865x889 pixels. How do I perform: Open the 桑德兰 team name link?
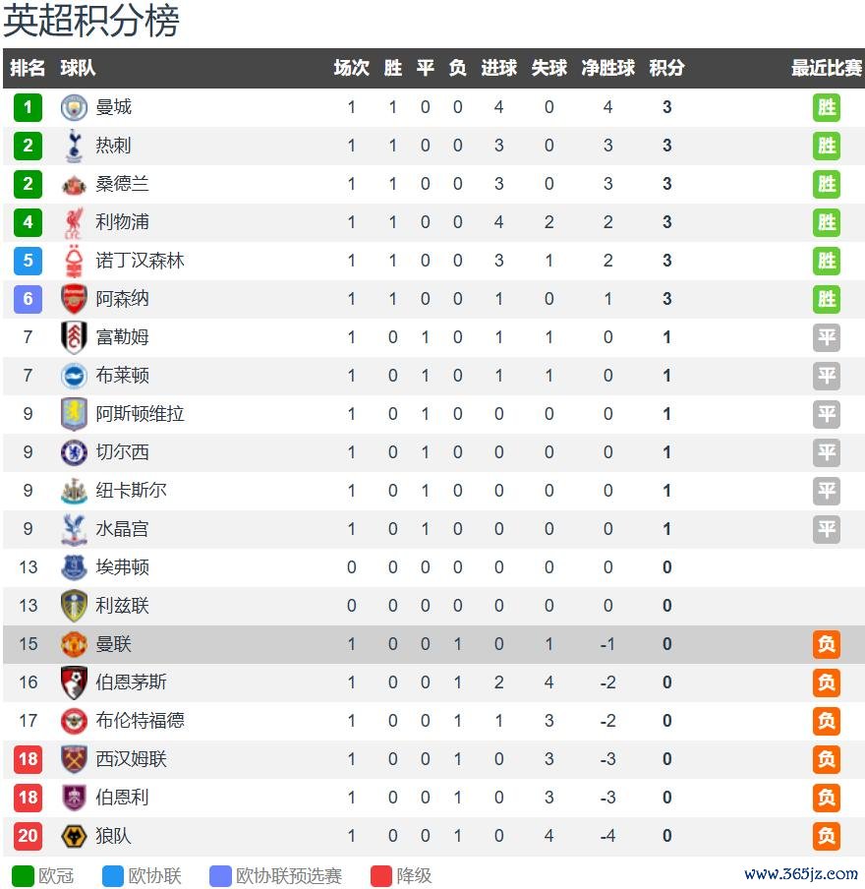coord(122,184)
